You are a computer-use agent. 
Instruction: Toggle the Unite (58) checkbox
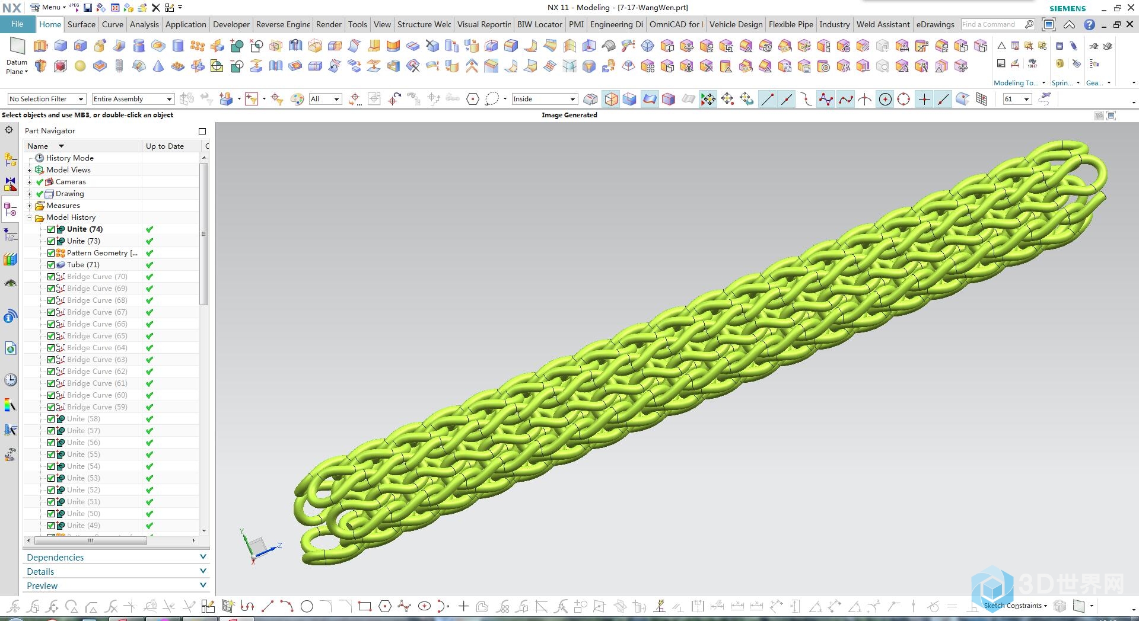pos(51,419)
